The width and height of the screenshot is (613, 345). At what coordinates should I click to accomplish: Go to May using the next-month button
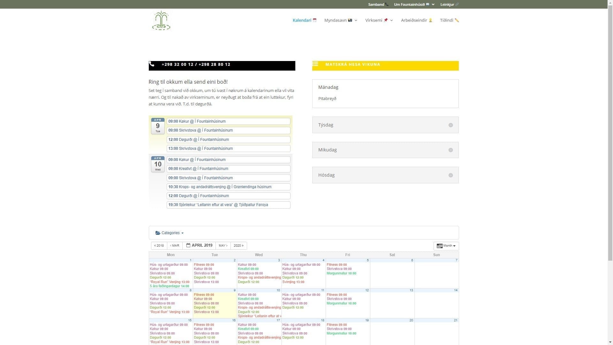pos(223,246)
